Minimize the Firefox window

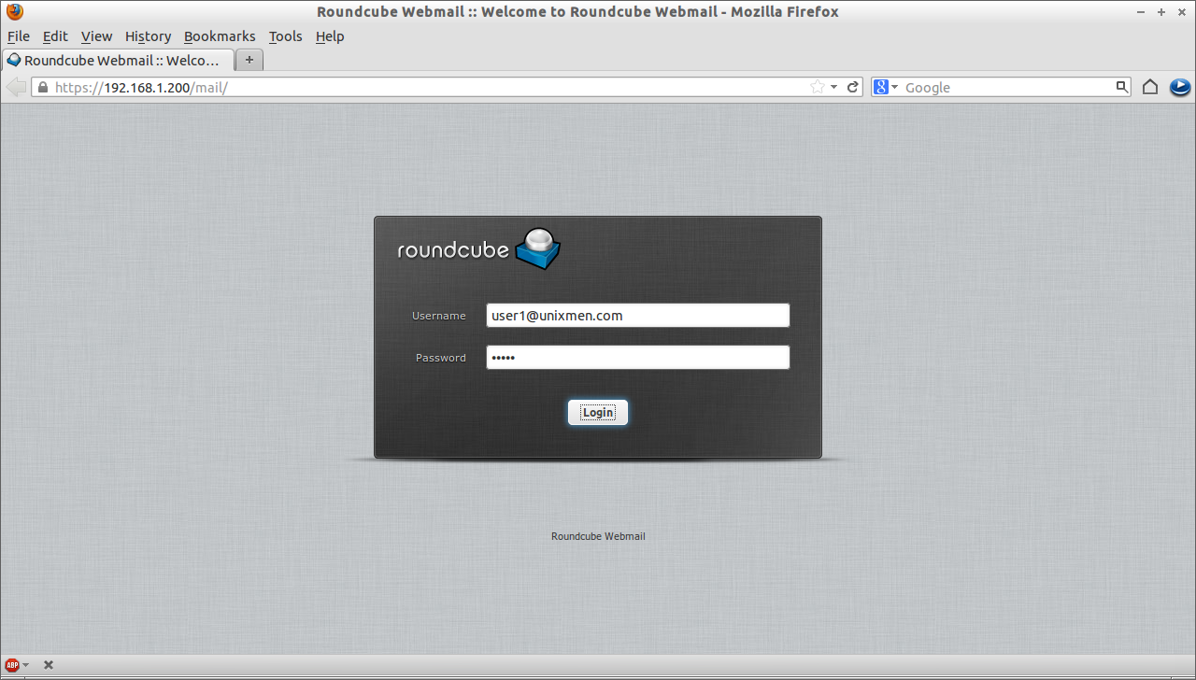click(x=1141, y=12)
